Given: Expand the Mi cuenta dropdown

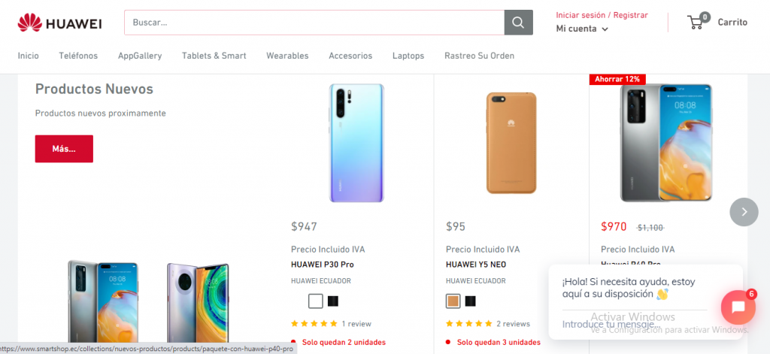Looking at the screenshot, I should pos(582,29).
